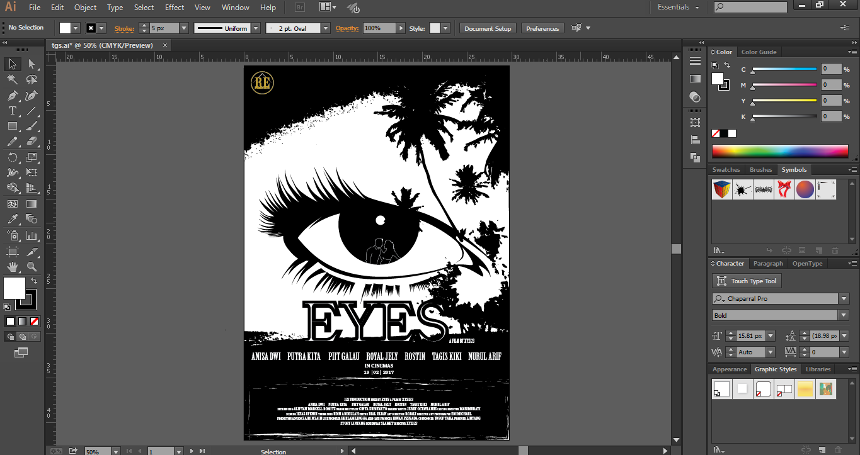Expand the Uniform width profile dropdown
860x455 pixels.
coord(256,28)
